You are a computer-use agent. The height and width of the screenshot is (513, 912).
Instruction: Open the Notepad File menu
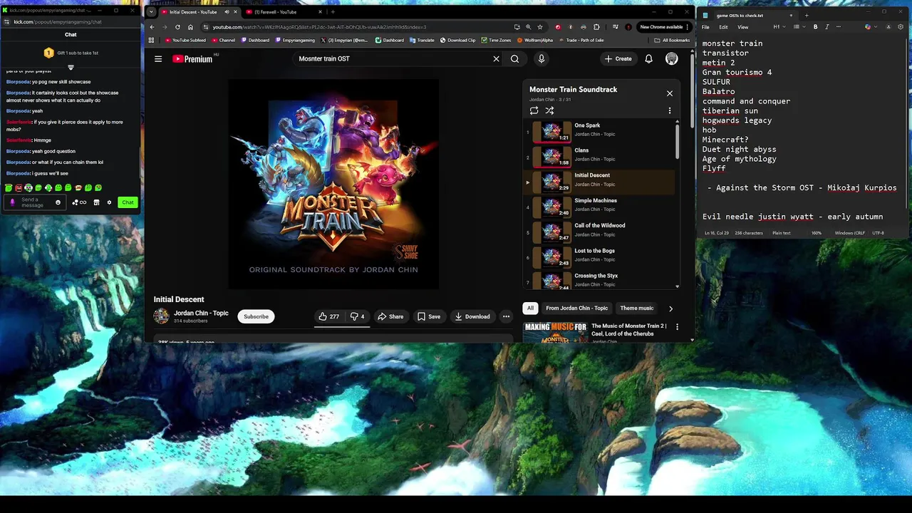705,27
